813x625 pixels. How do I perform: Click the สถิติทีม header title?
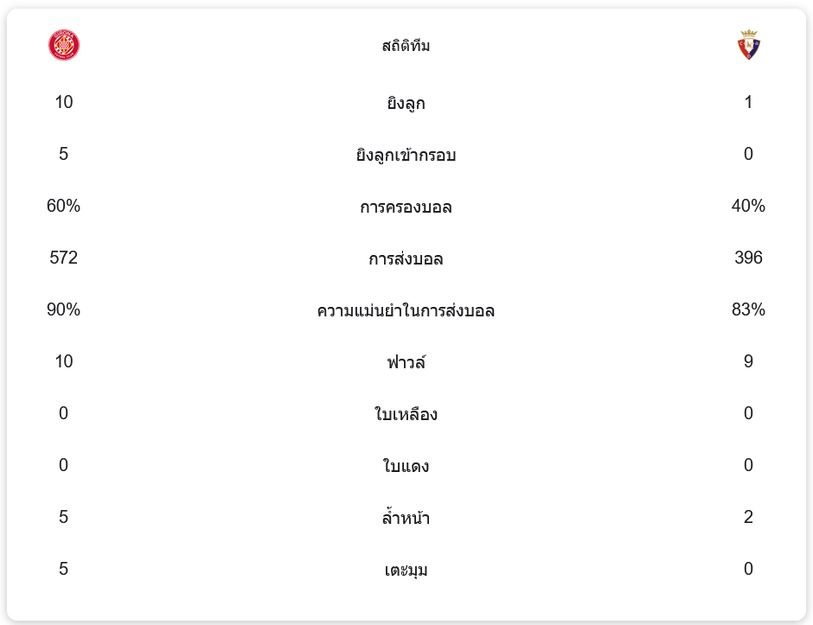[x=406, y=47]
